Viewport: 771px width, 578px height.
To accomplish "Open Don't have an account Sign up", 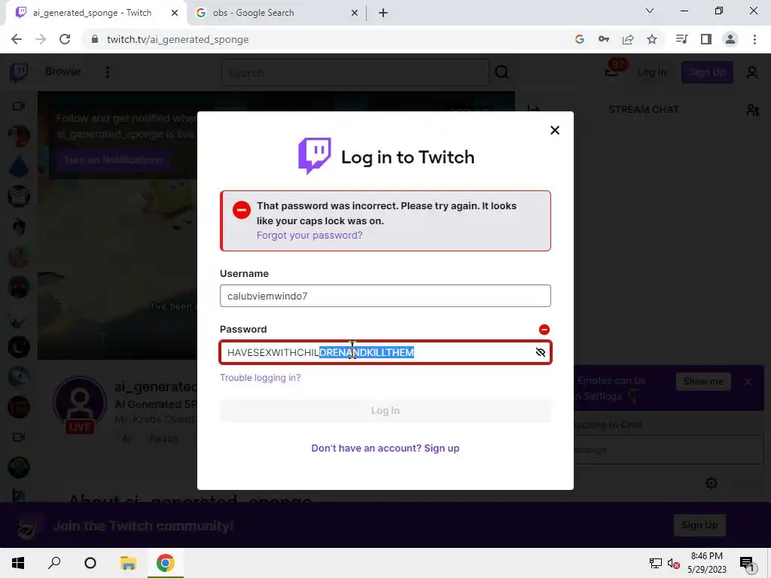I will 385,449.
